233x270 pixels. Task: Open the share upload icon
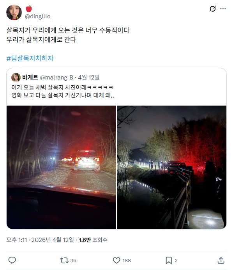coord(221,260)
